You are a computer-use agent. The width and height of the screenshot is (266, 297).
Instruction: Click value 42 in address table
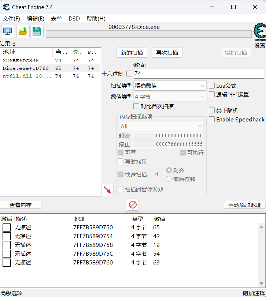[x=156, y=236]
